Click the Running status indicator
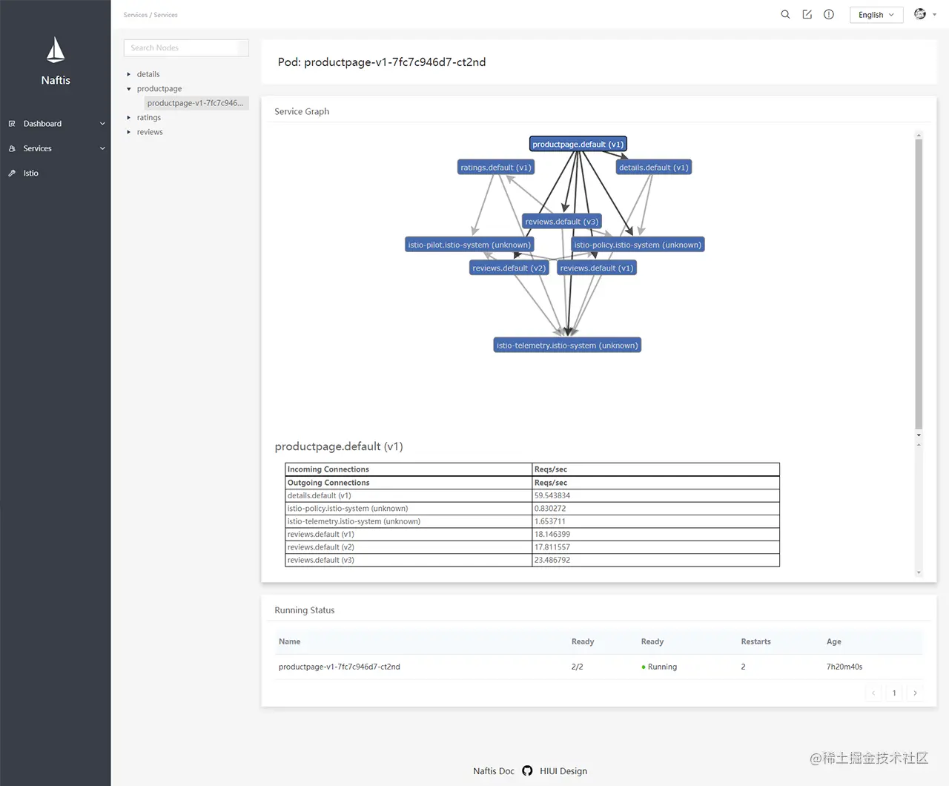 (x=659, y=667)
